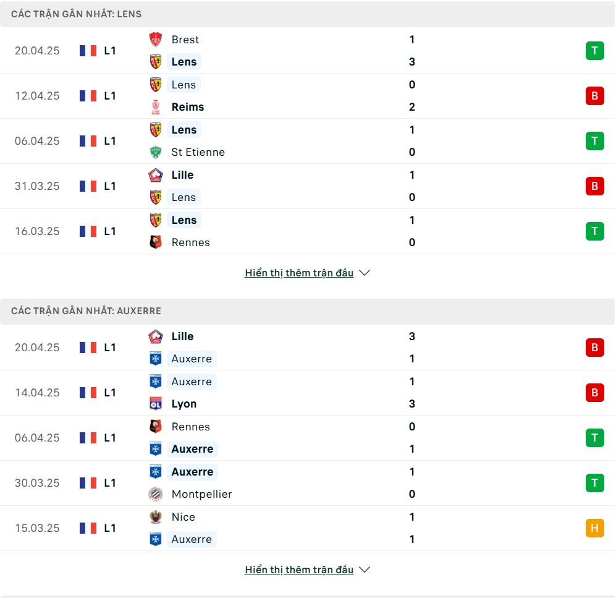This screenshot has width=616, height=598.
Task: Open 'Hiển thị thêm trận đấu' link under Auxerre
Action: pyautogui.click(x=299, y=570)
